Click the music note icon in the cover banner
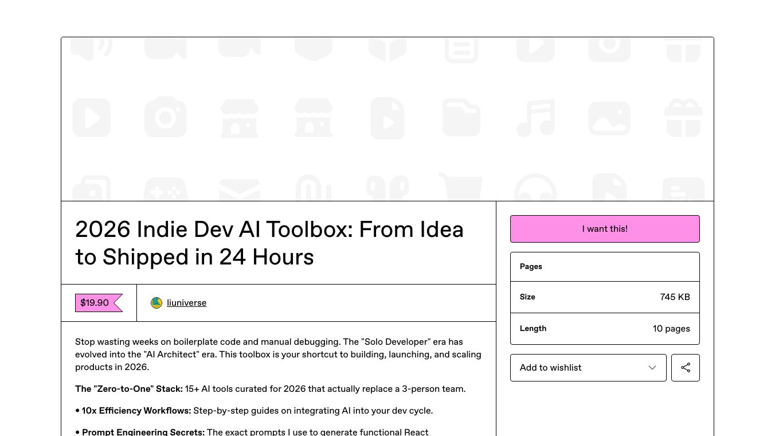 [x=535, y=118]
